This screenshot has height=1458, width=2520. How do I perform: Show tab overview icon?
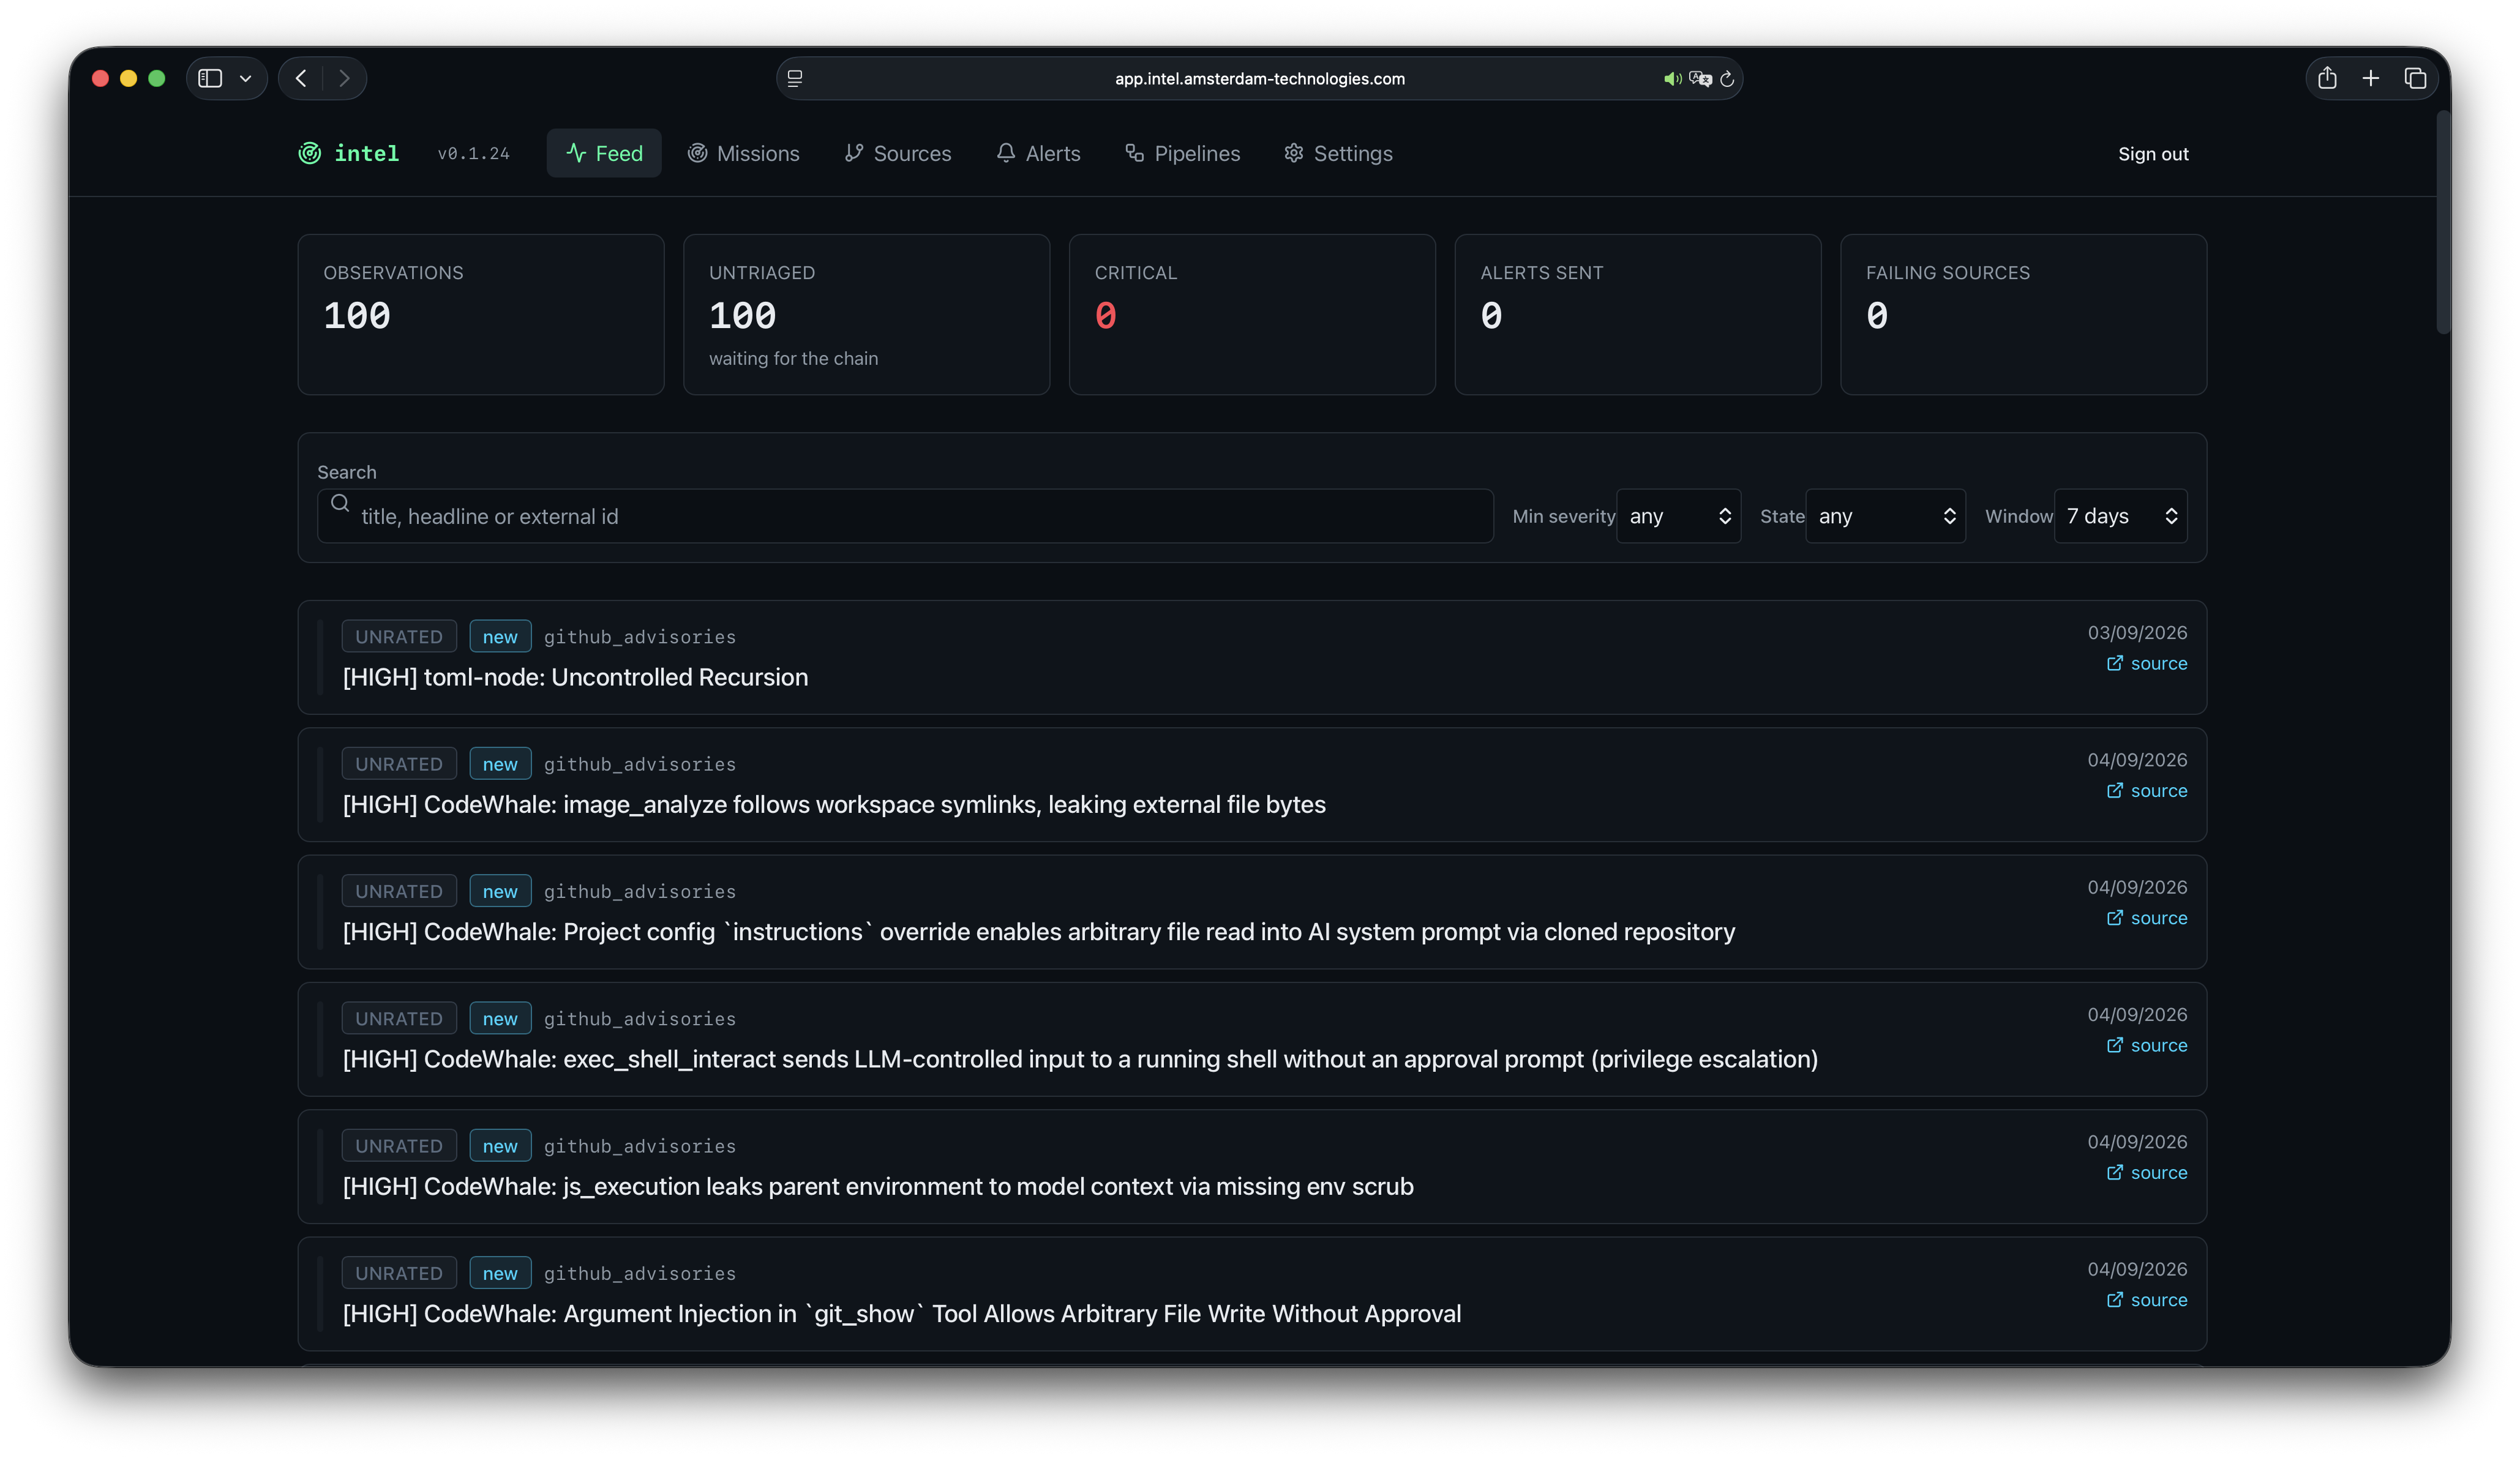click(2415, 78)
